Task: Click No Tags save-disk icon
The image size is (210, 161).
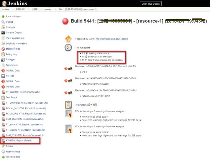Action: 3,76
